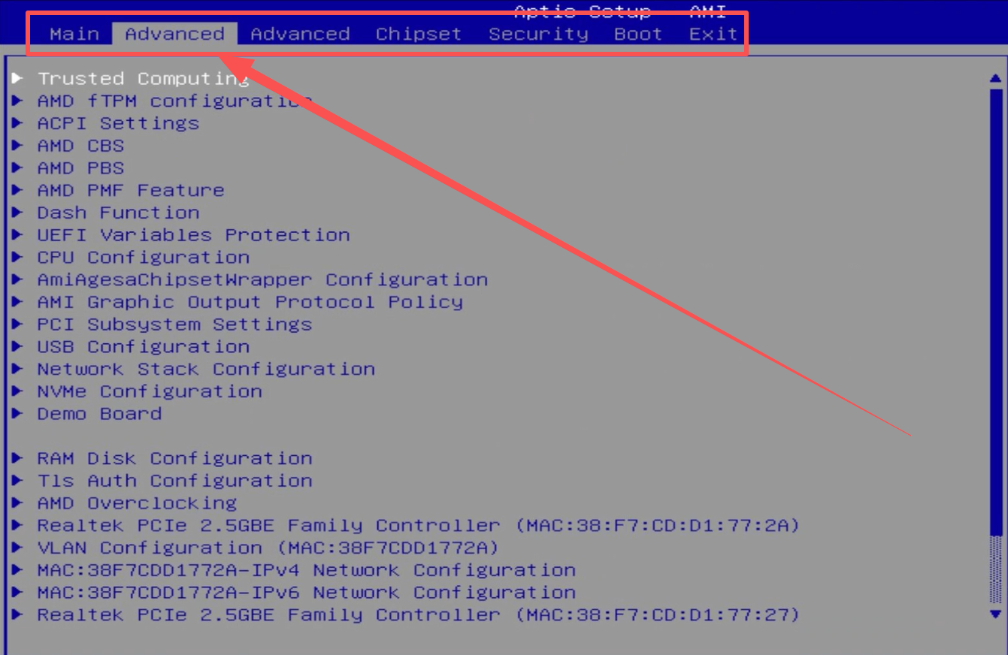Enter ACPI Settings
Screen dimensions: 1008x655
(x=118, y=123)
